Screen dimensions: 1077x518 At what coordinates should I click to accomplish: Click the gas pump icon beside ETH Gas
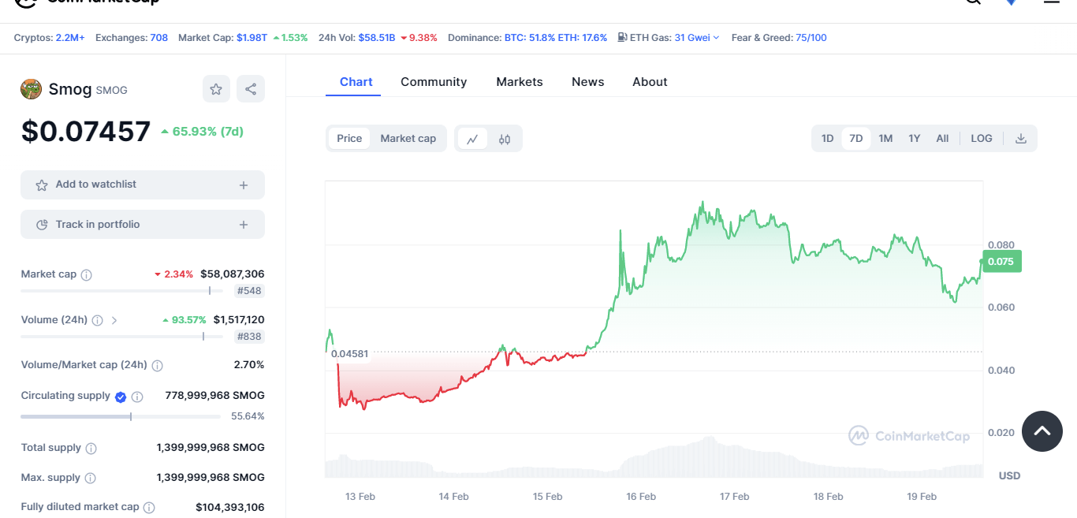pos(622,37)
